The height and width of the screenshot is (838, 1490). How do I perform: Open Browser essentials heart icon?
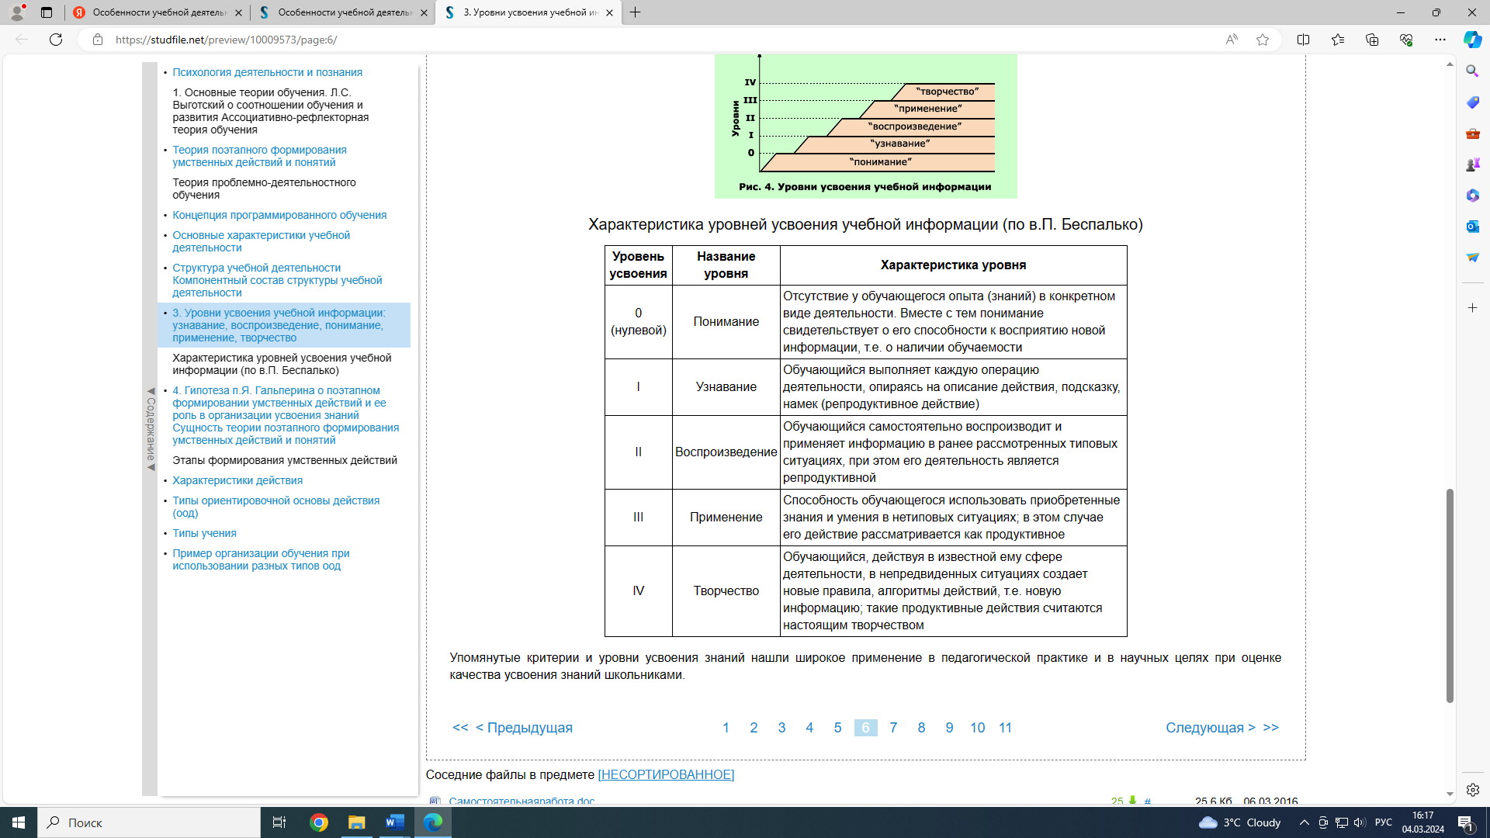pyautogui.click(x=1406, y=40)
